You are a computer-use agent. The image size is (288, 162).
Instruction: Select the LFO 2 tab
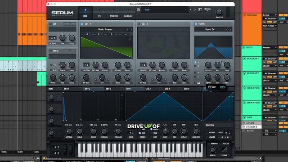point(148,89)
